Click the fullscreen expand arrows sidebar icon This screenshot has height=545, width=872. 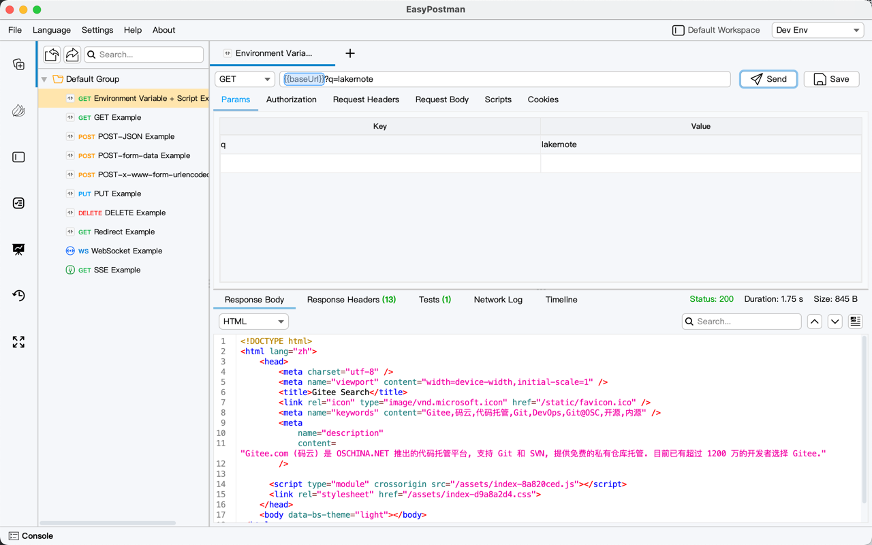18,342
